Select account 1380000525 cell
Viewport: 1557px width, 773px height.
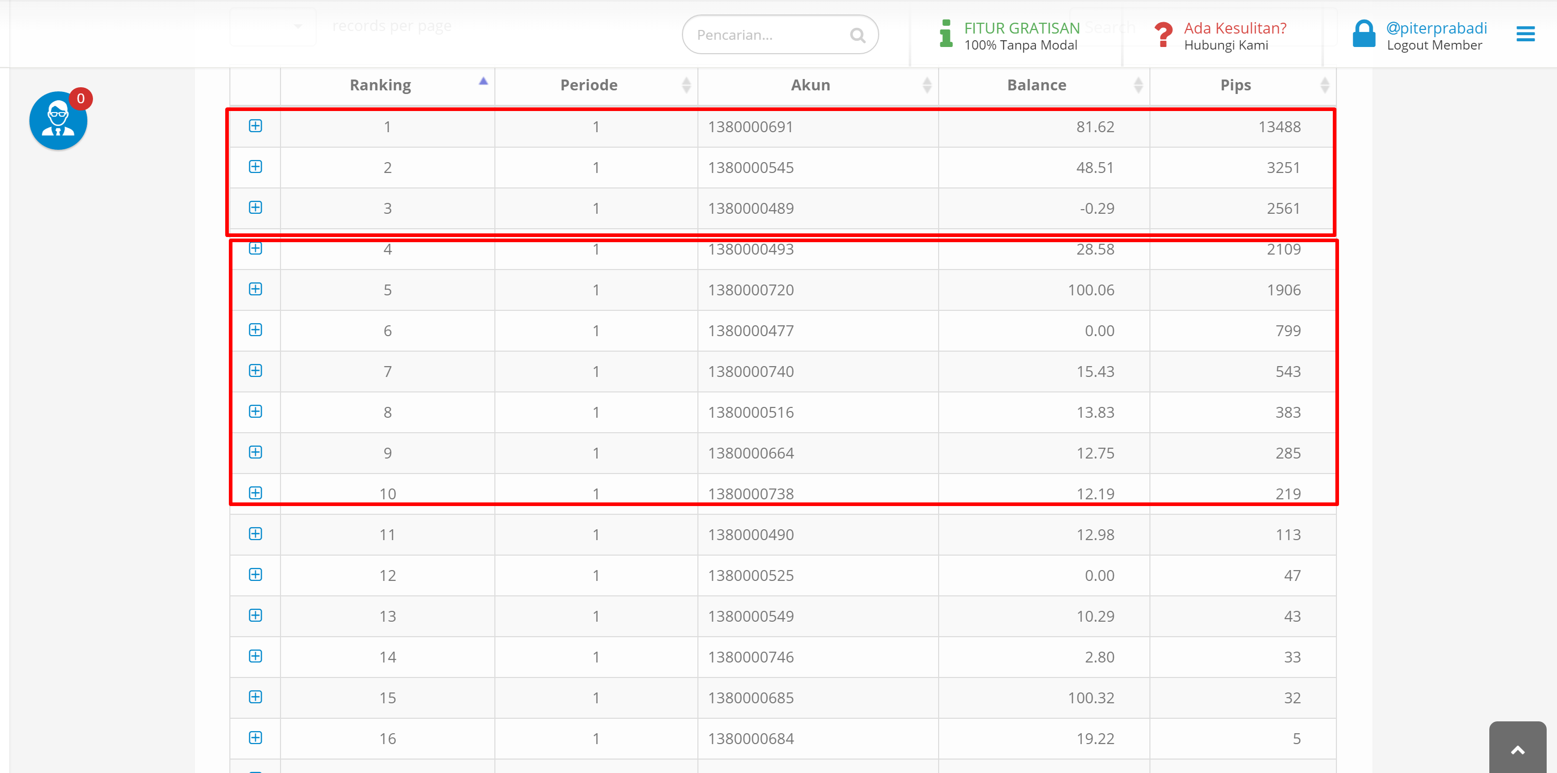click(x=818, y=575)
